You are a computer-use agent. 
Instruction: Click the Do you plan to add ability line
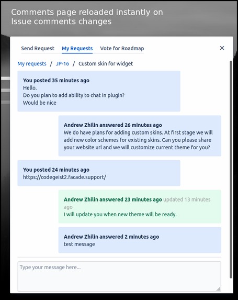(x=74, y=95)
